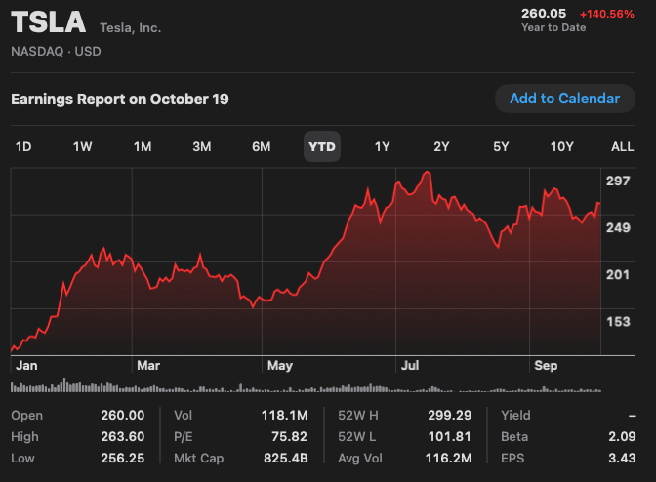Click the 52W L value 101.81

point(450,436)
